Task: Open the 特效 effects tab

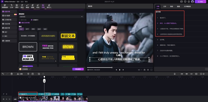Action: tap(38, 6)
